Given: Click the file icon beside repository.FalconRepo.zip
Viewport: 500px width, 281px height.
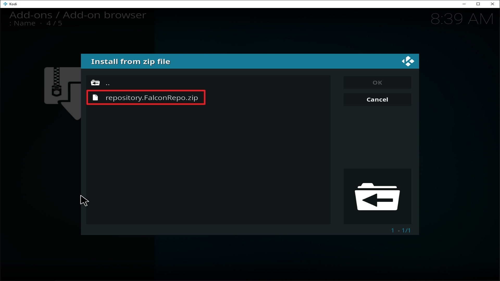Looking at the screenshot, I should (x=95, y=98).
